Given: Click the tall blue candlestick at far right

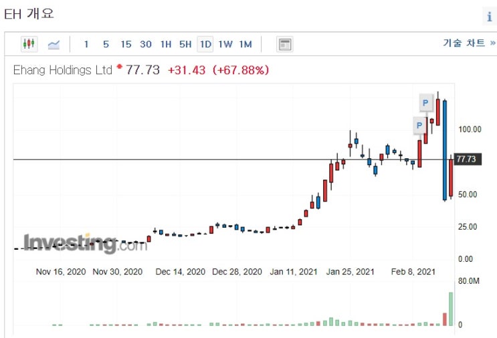Looking at the screenshot, I should (445, 150).
